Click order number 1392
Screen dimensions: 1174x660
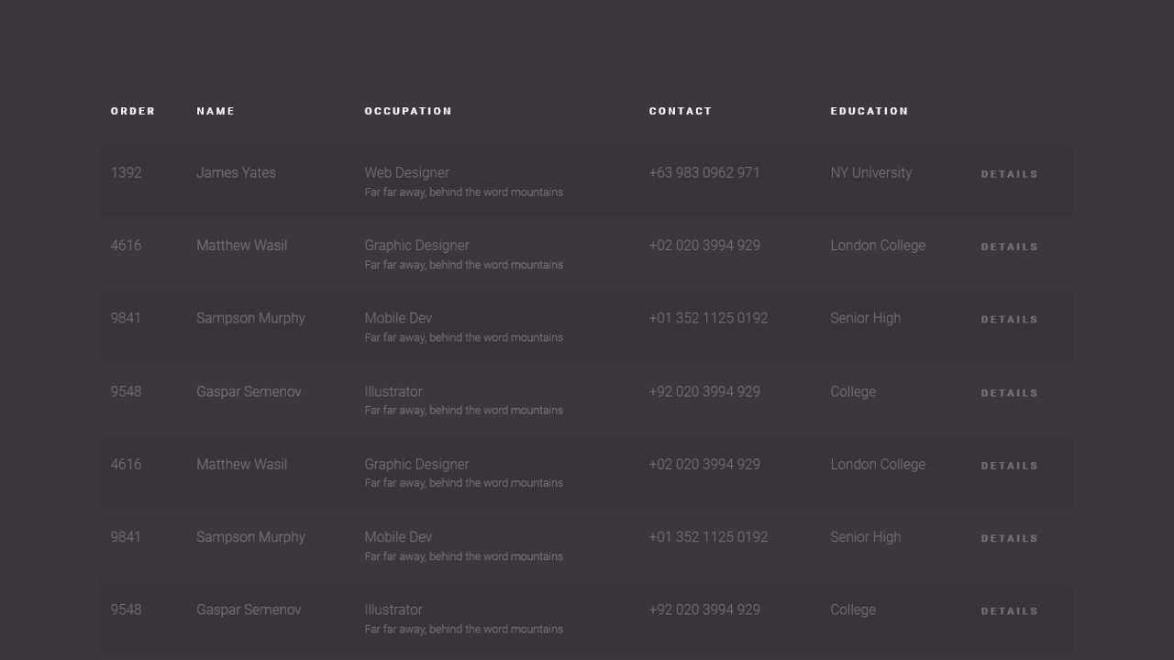coord(126,172)
